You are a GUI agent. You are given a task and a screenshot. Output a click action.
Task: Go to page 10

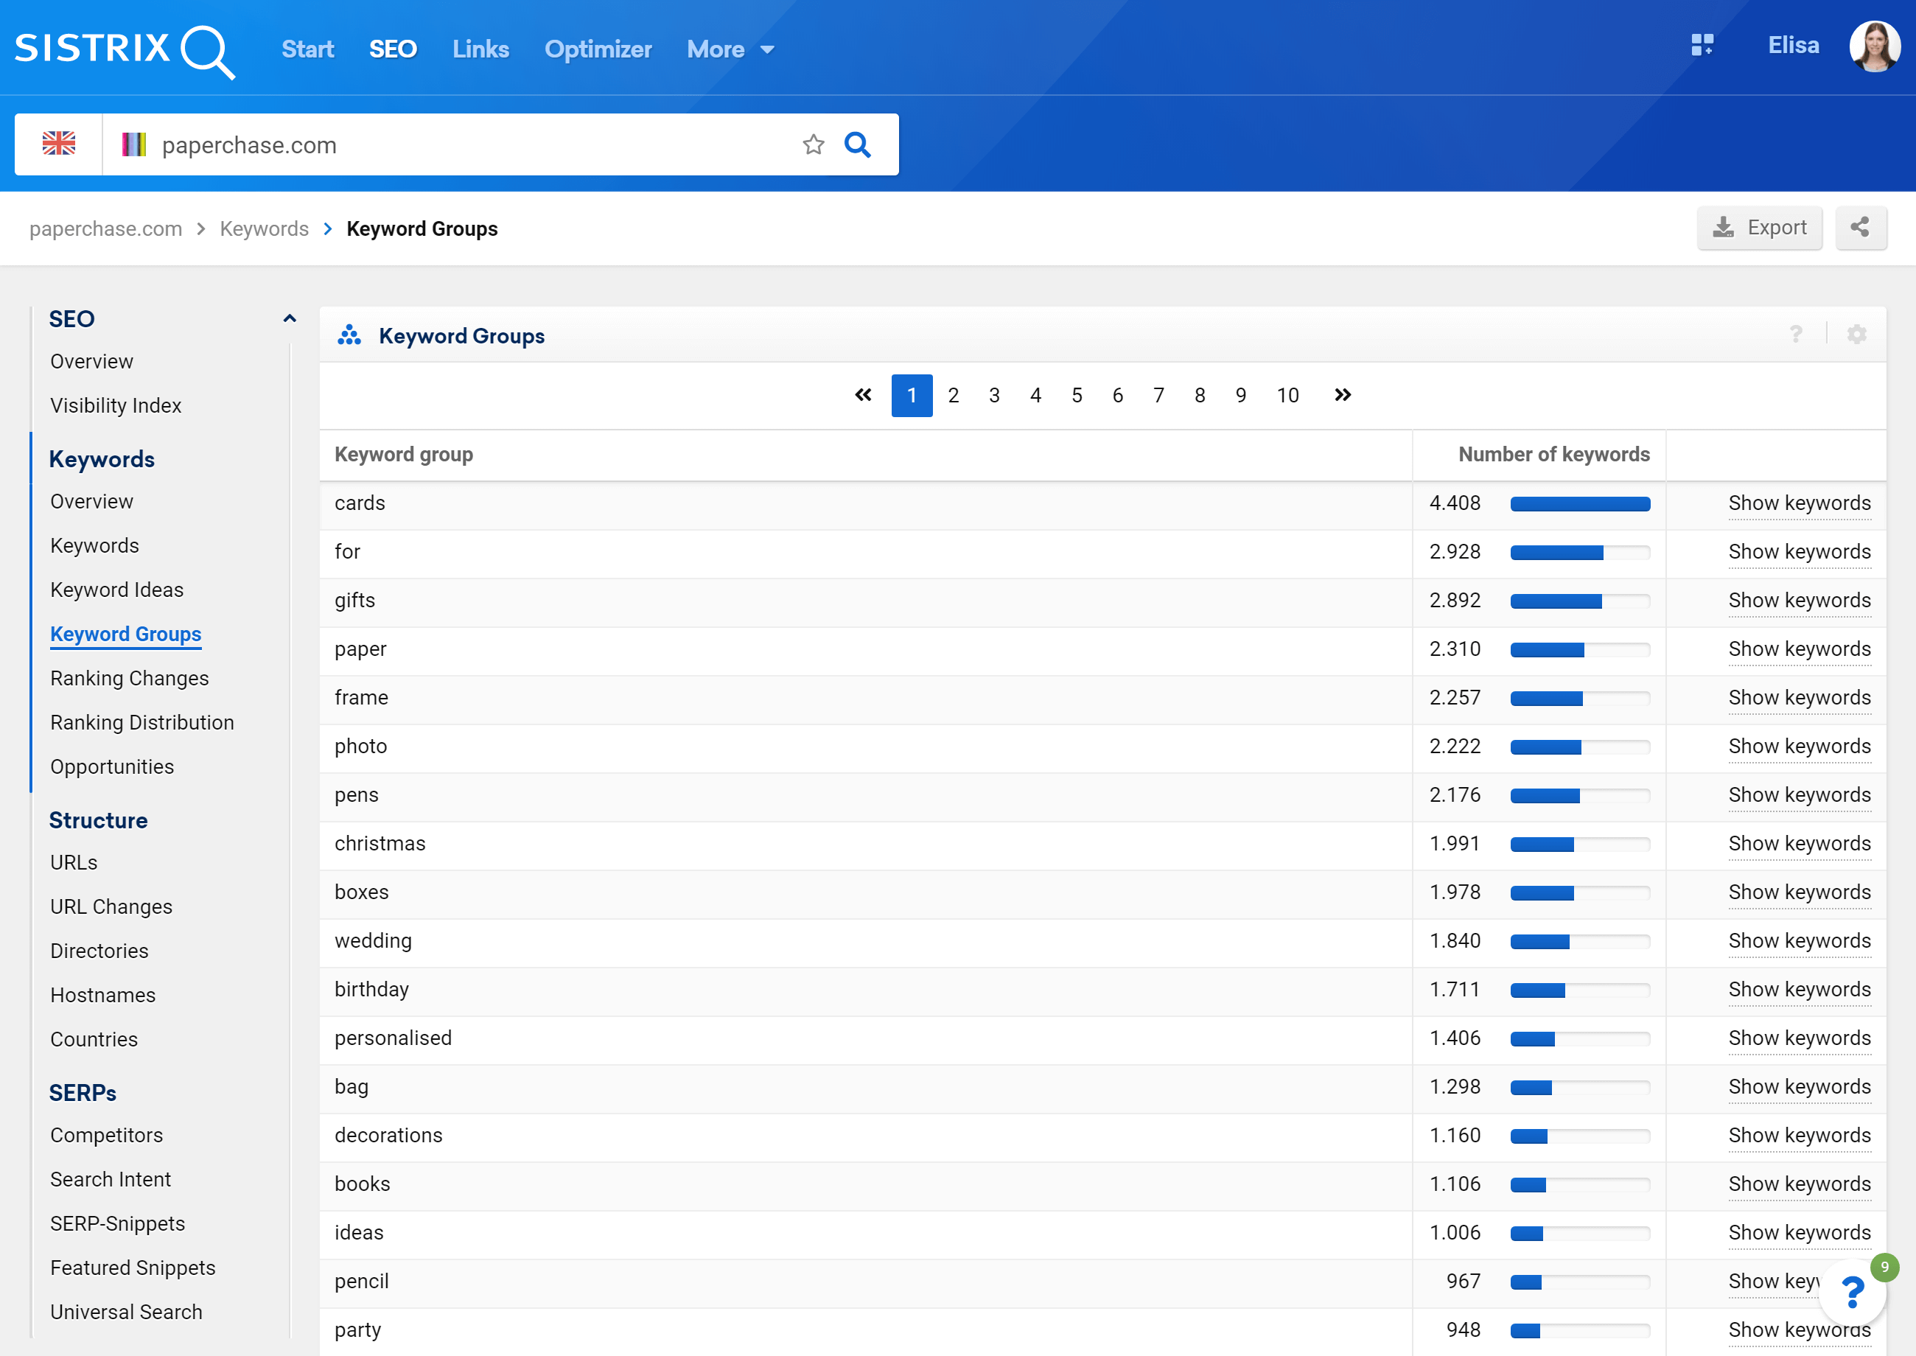1287,395
